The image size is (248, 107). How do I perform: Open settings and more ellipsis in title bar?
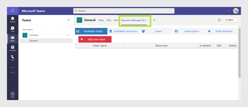point(229,11)
